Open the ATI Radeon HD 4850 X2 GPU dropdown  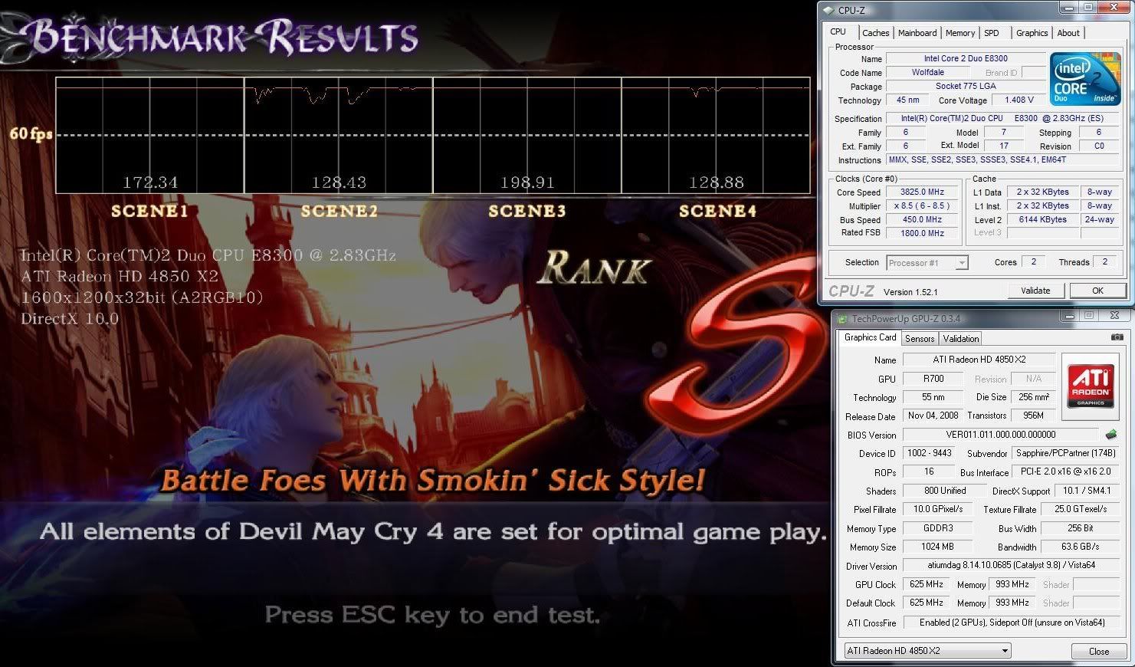pyautogui.click(x=927, y=651)
